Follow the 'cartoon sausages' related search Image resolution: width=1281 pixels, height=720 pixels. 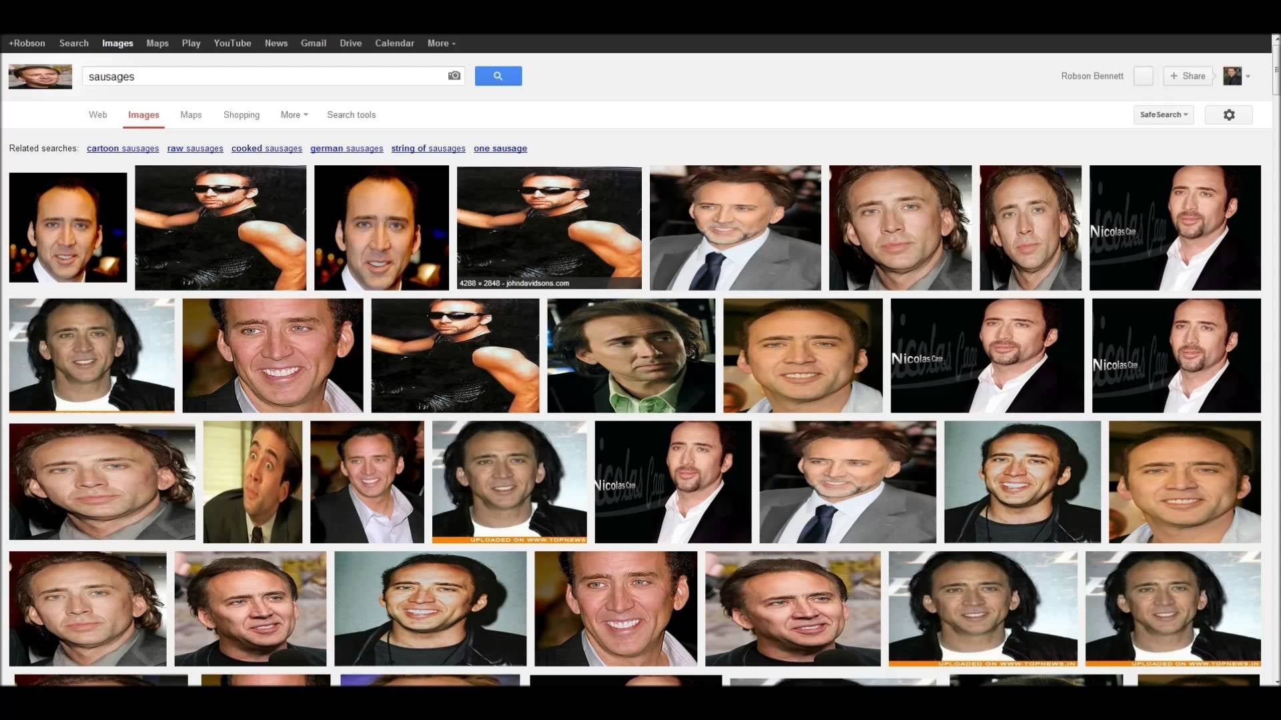pyautogui.click(x=123, y=149)
